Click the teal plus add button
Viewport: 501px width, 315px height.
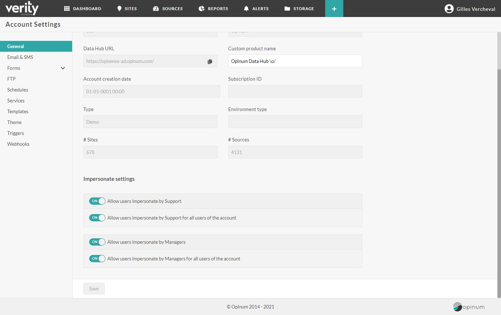coord(334,9)
